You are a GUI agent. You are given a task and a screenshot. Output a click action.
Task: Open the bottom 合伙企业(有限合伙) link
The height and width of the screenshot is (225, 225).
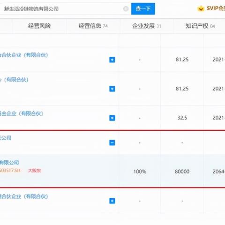click(x=24, y=196)
